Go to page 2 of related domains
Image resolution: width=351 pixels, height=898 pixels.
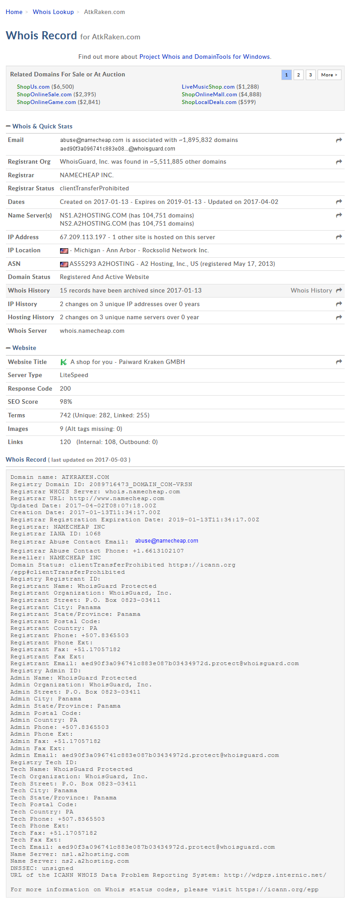pyautogui.click(x=298, y=75)
